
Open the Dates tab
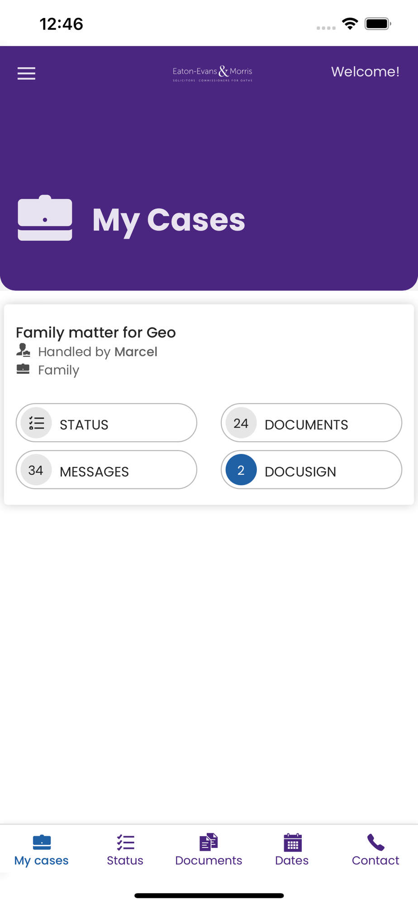292,850
